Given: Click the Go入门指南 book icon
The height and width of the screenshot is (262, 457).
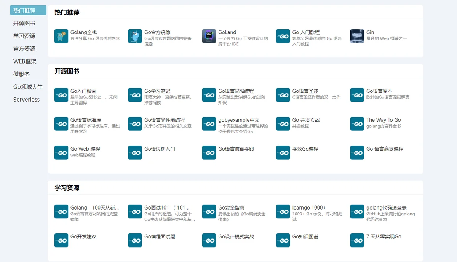Looking at the screenshot, I should (61, 95).
